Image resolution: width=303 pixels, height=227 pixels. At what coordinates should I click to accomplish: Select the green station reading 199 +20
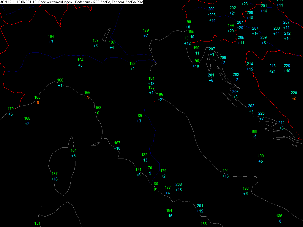tap(231, 28)
